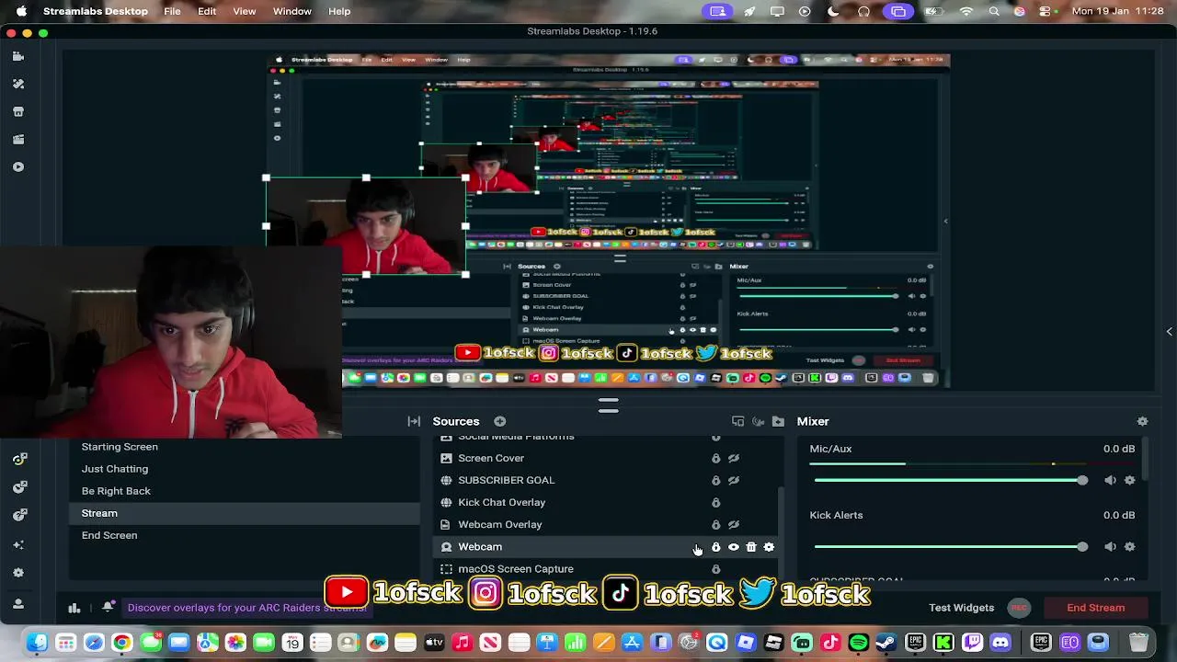
Task: Toggle lock on macOS Screen Capture source
Action: [715, 569]
